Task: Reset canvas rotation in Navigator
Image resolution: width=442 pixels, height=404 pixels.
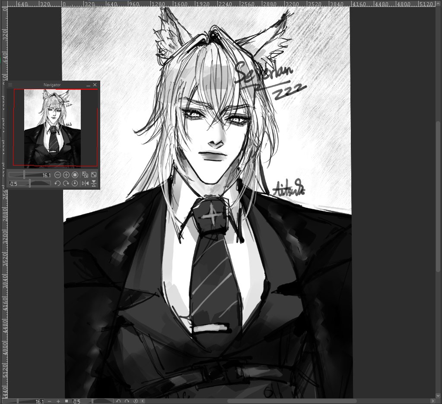Action: (75, 183)
